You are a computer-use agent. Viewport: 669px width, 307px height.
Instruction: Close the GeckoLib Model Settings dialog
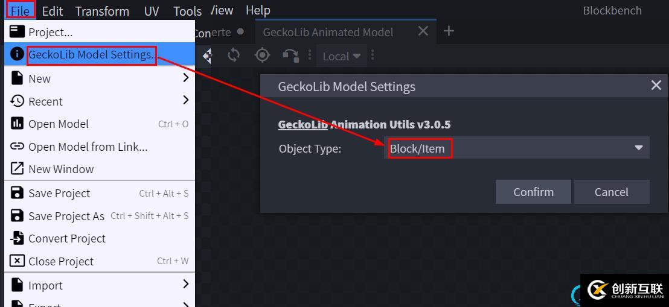pos(656,86)
